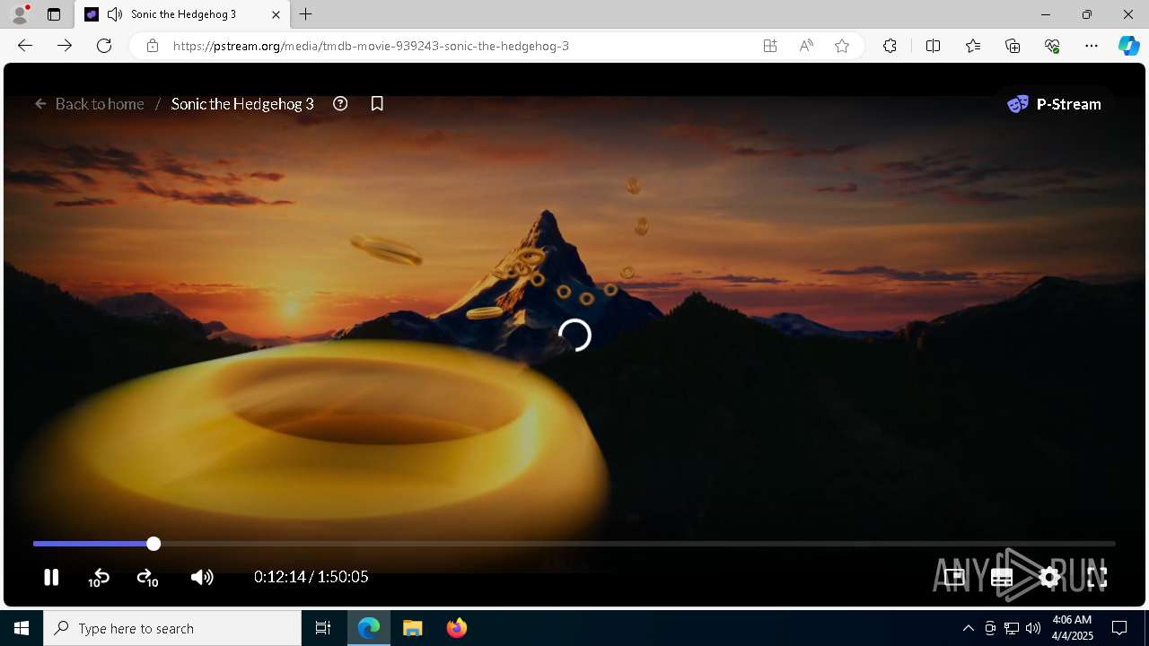Toggle split screen view
The height and width of the screenshot is (646, 1149).
click(933, 46)
